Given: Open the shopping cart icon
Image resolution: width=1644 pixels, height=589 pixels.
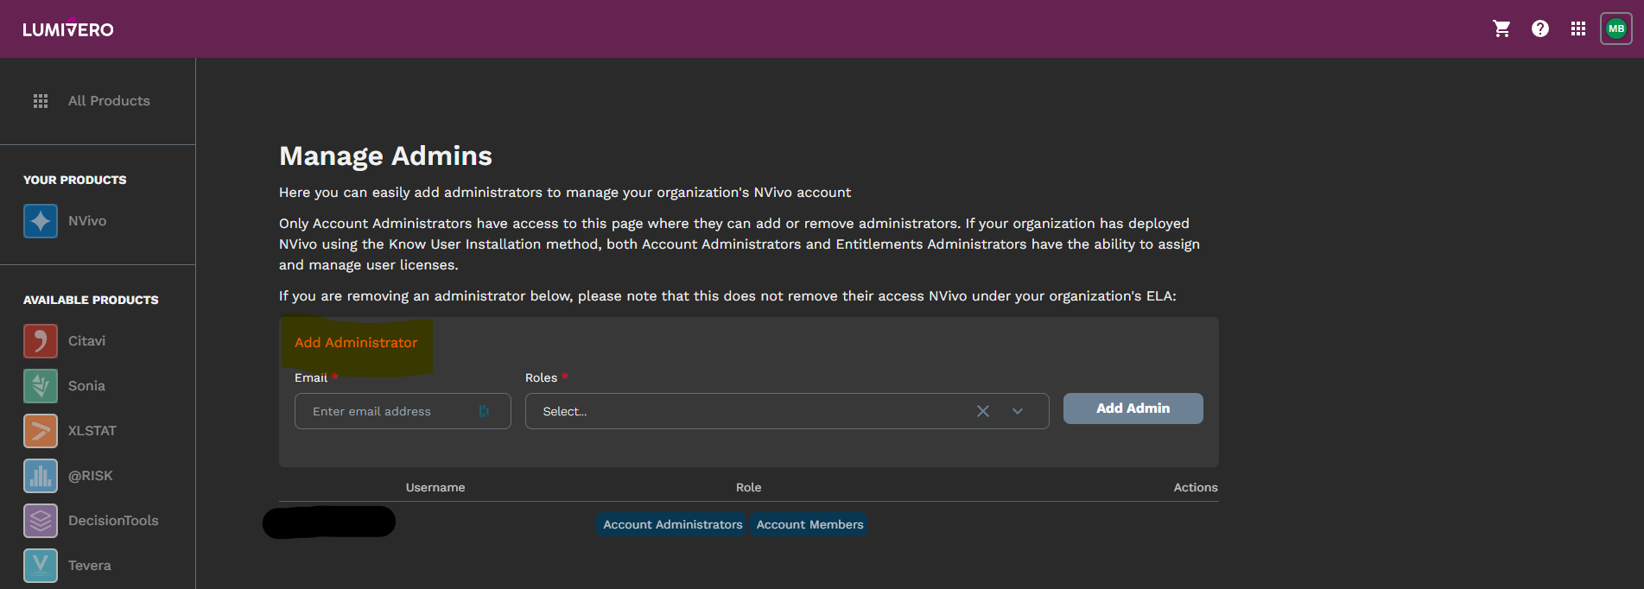Looking at the screenshot, I should pos(1501,28).
